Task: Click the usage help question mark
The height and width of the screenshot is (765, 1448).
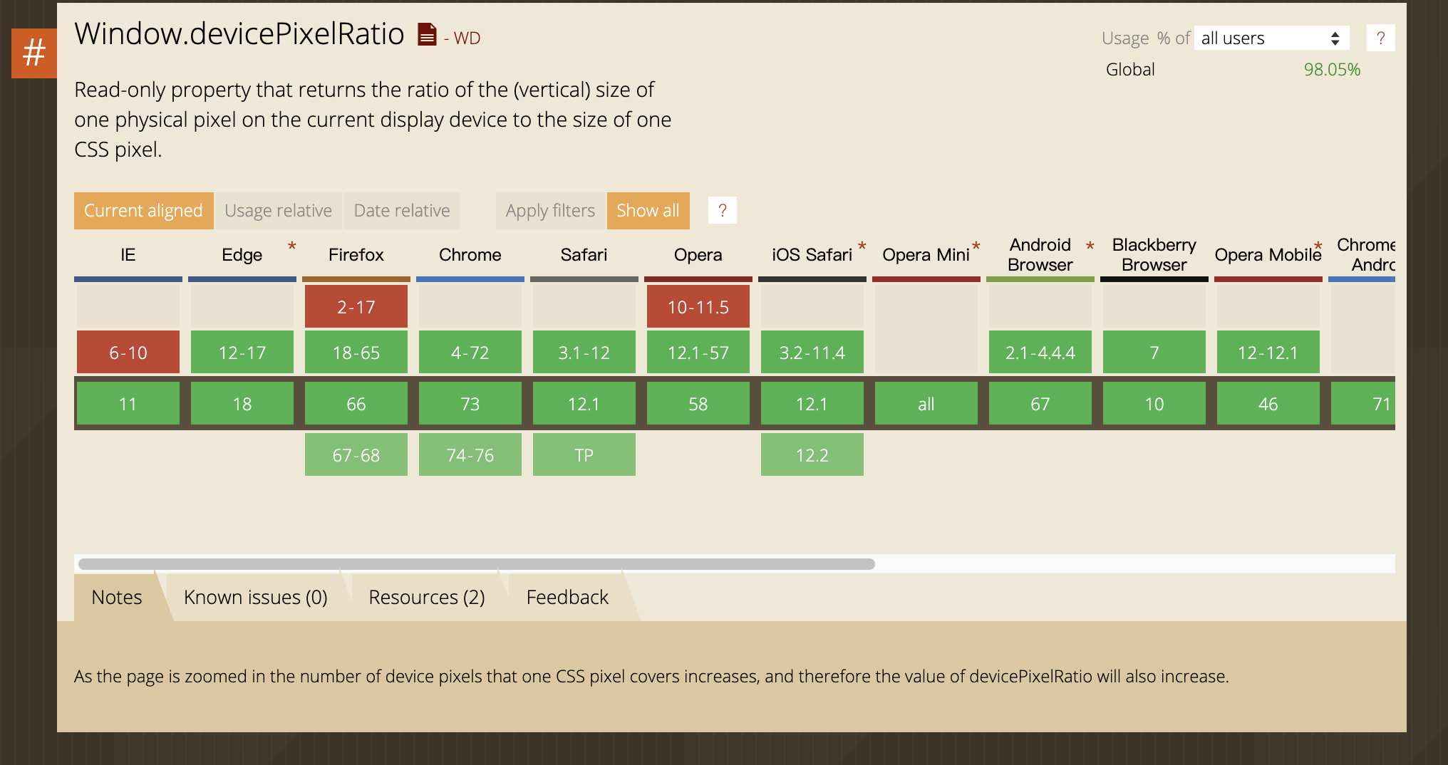Action: click(1380, 38)
